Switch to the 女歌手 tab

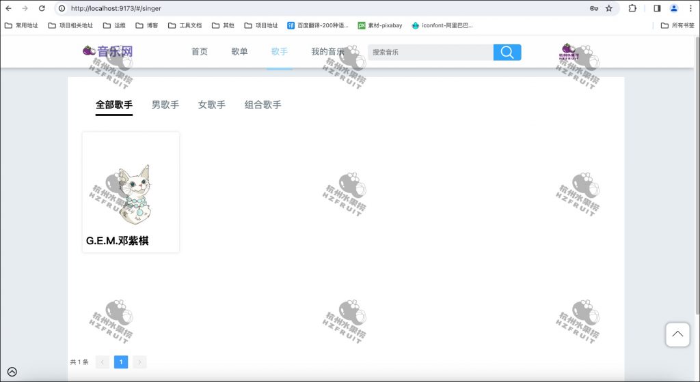click(x=212, y=104)
